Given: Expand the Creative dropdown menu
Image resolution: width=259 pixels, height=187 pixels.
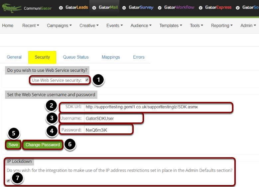Looking at the screenshot, I should 89,25.
